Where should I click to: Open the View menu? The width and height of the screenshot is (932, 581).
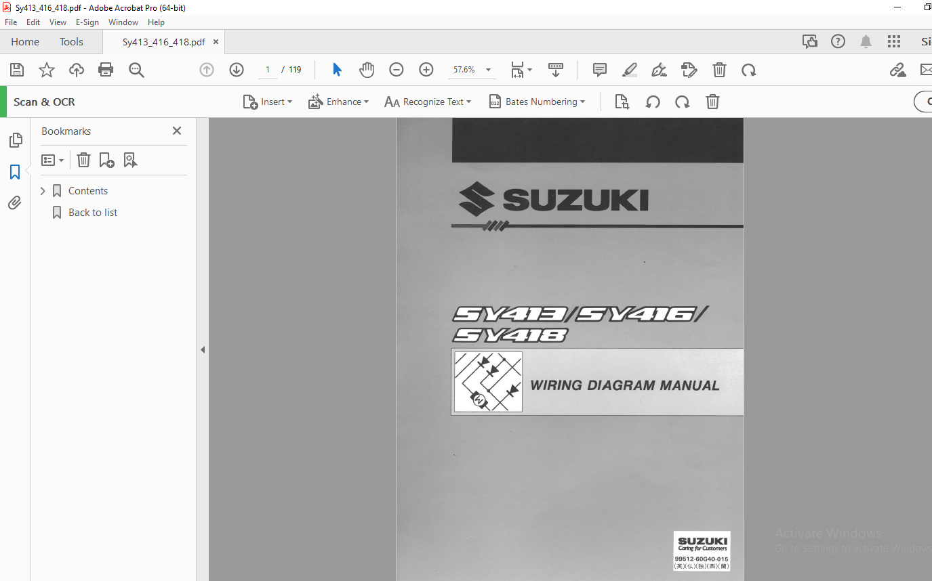click(x=58, y=22)
